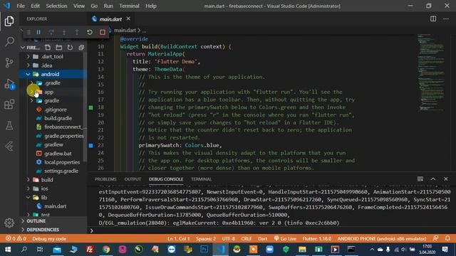Open Windows Start menu
Screen dimensions: 456x256
point(8,250)
